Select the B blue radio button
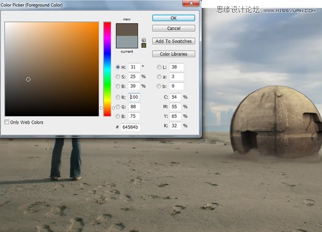The height and width of the screenshot is (232, 322). tap(118, 116)
